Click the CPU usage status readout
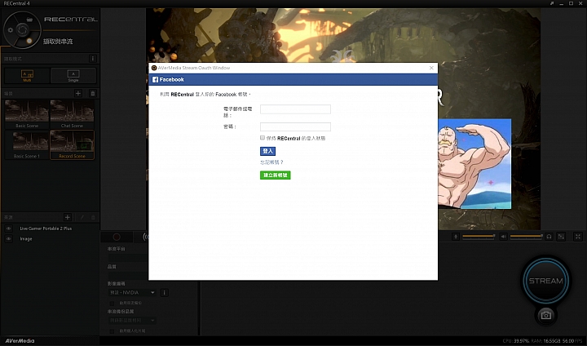Viewport: 587px width, 346px height. 515,341
